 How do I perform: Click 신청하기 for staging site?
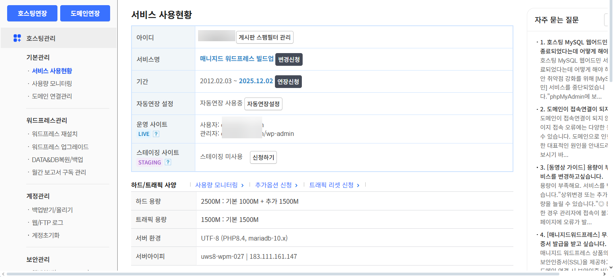[263, 157]
